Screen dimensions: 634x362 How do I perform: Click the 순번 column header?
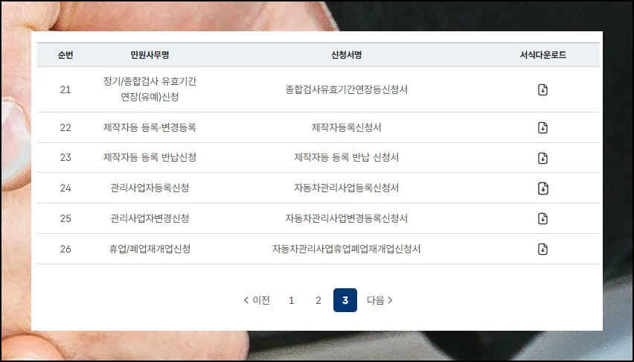point(65,54)
